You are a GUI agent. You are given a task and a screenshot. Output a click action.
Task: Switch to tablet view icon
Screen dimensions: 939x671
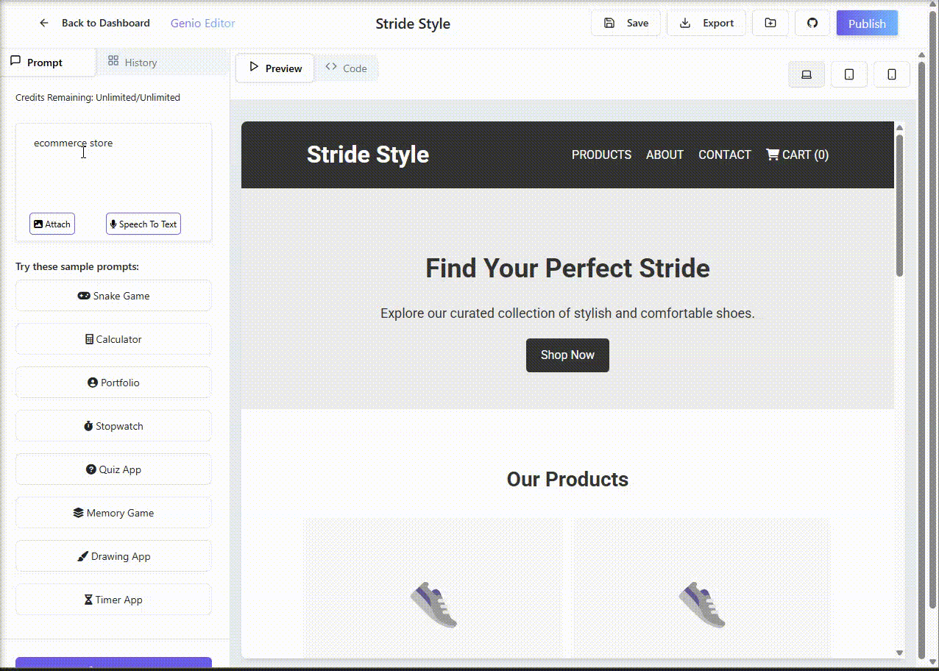point(849,74)
